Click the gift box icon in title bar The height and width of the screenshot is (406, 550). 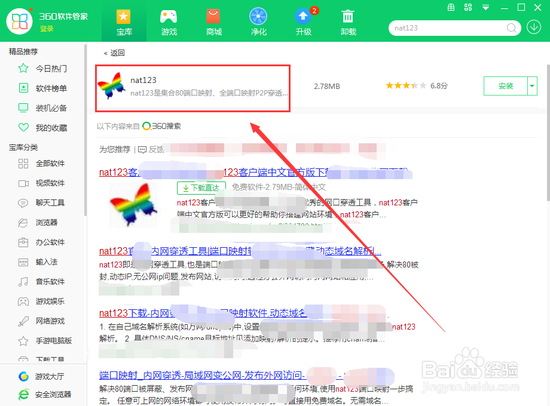(x=451, y=7)
